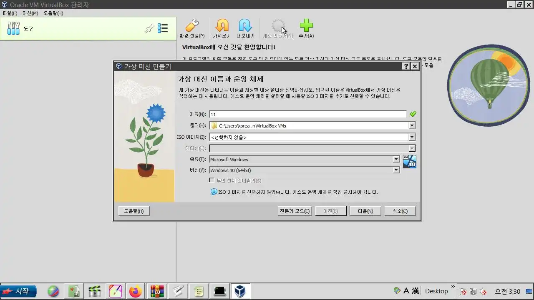Toggle the skip unattended installation checkbox

[x=212, y=180]
